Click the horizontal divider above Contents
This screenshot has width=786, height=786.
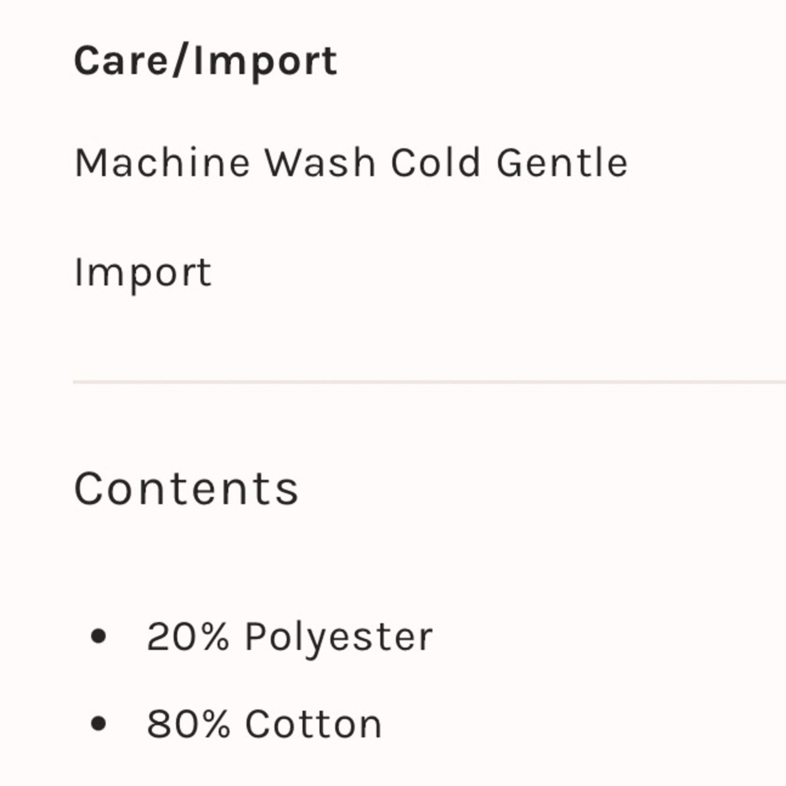(429, 382)
